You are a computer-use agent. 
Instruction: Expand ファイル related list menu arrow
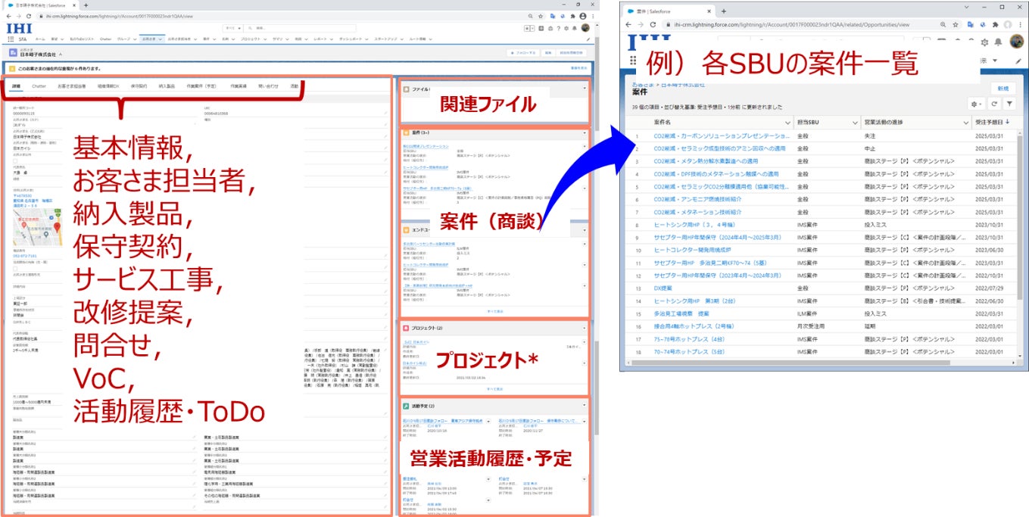tap(585, 89)
